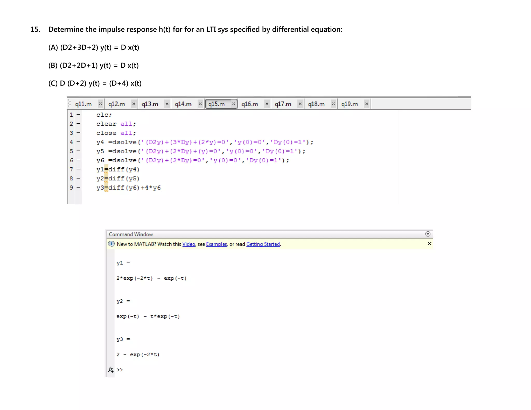531x410 pixels.
Task: Open the q17.m tab
Action: pos(283,104)
